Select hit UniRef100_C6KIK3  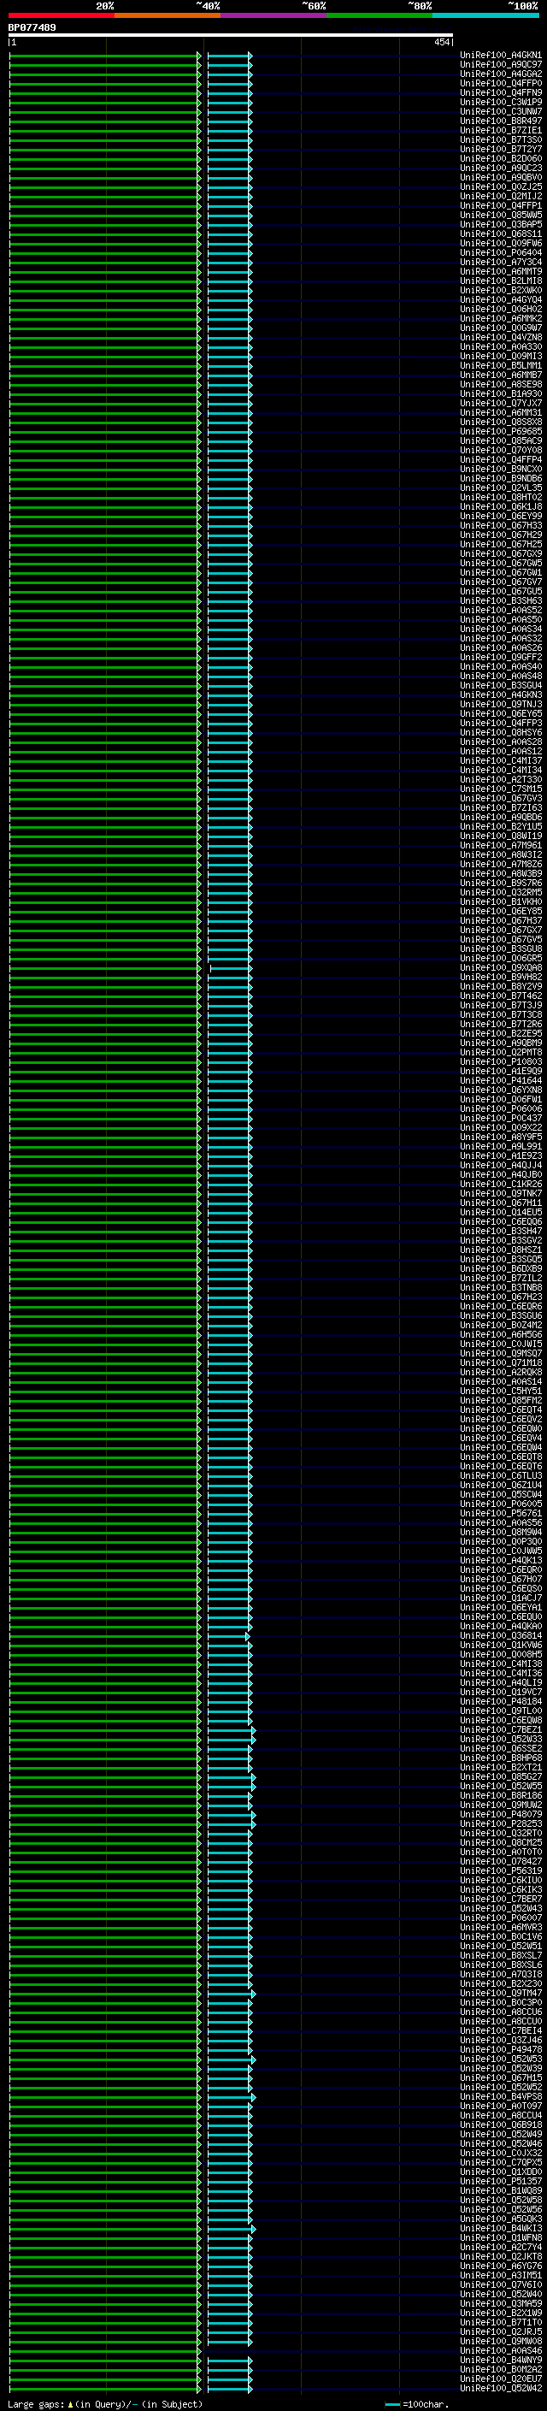point(500,1888)
